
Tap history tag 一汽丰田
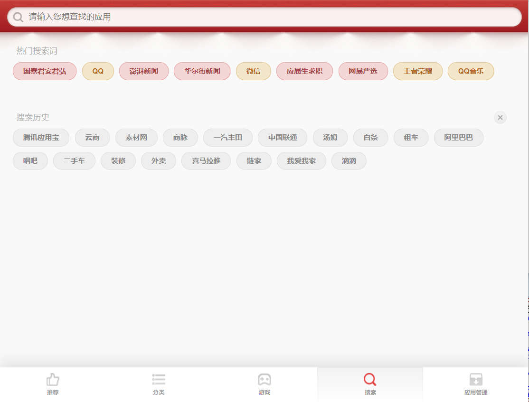[228, 138]
